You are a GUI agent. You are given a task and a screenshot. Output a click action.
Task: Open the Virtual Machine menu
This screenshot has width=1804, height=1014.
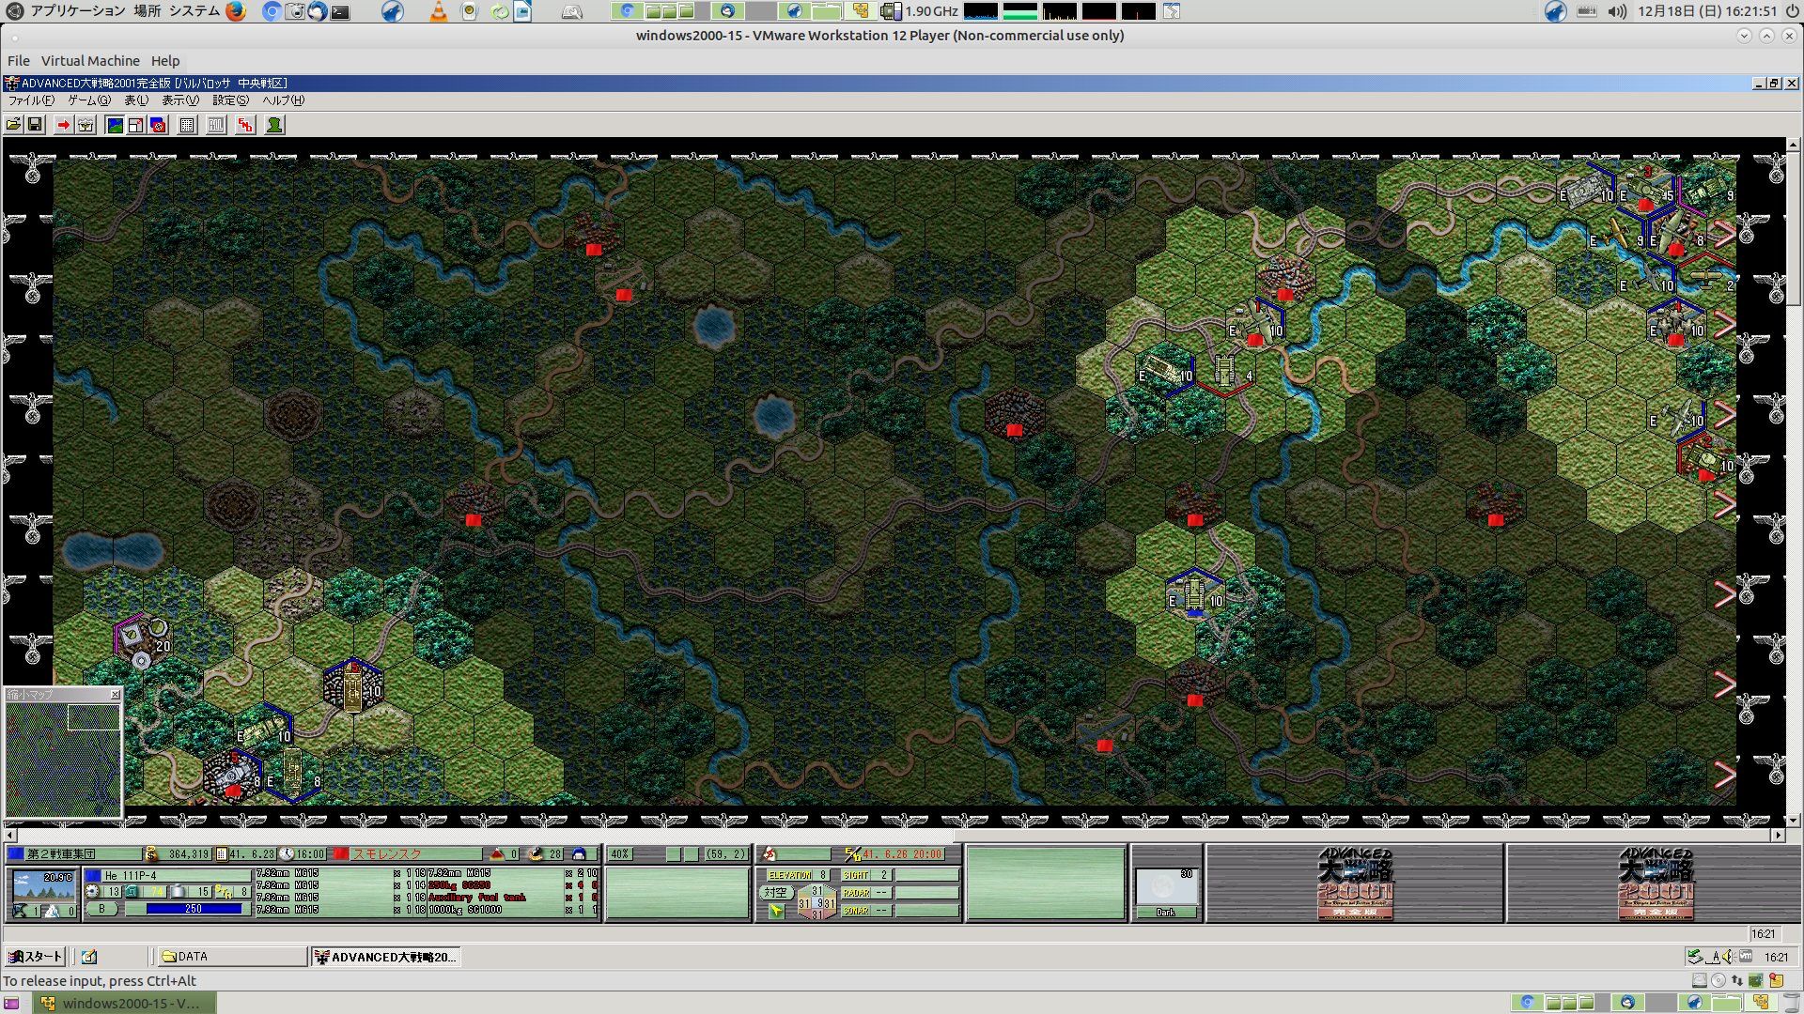point(90,61)
